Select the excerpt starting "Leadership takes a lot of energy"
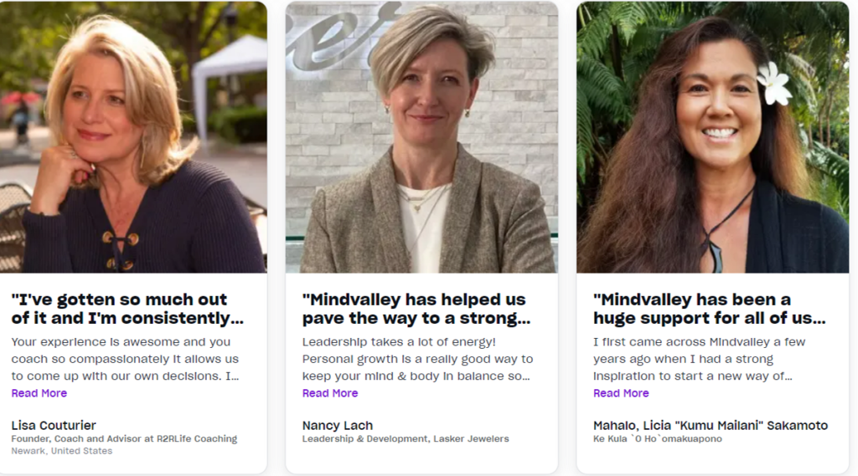858x476 pixels. coord(416,359)
